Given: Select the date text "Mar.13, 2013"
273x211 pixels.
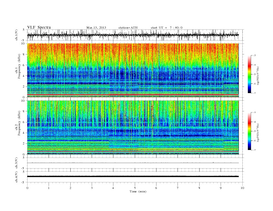Looking at the screenshot, I should tap(96, 28).
